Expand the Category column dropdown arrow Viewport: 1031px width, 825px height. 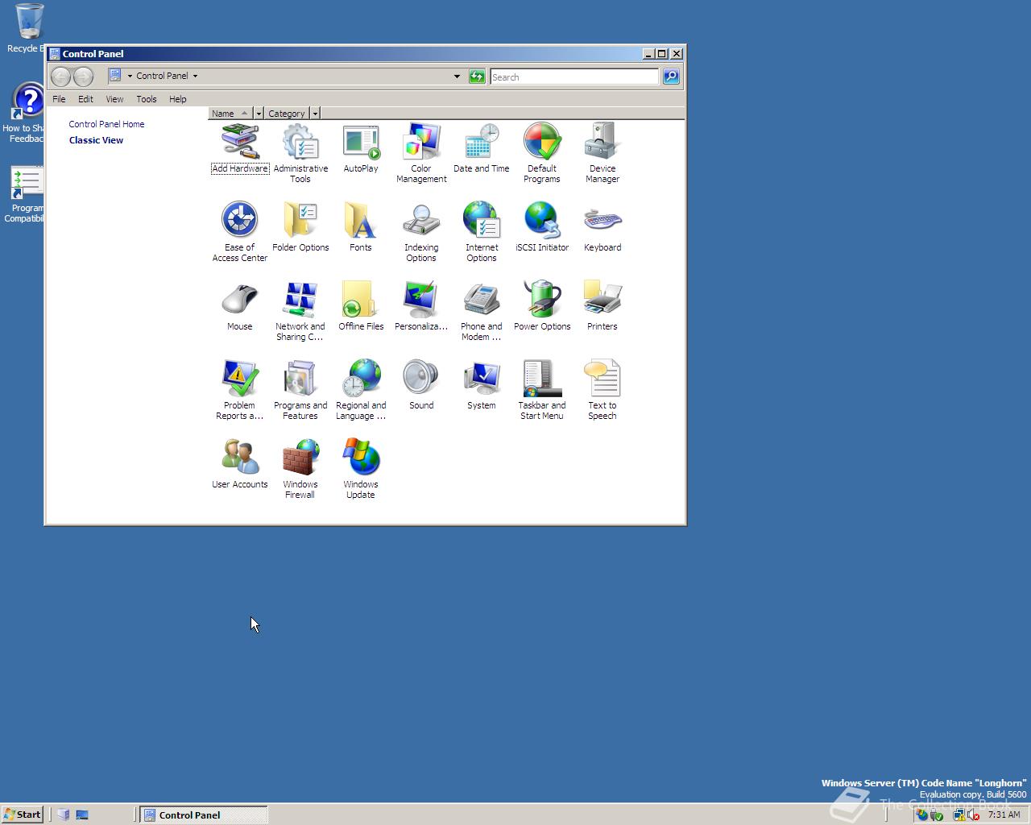[315, 114]
